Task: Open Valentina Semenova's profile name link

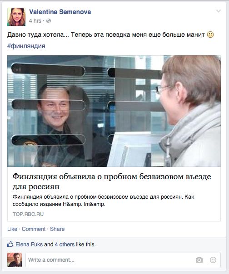Action: (60, 12)
